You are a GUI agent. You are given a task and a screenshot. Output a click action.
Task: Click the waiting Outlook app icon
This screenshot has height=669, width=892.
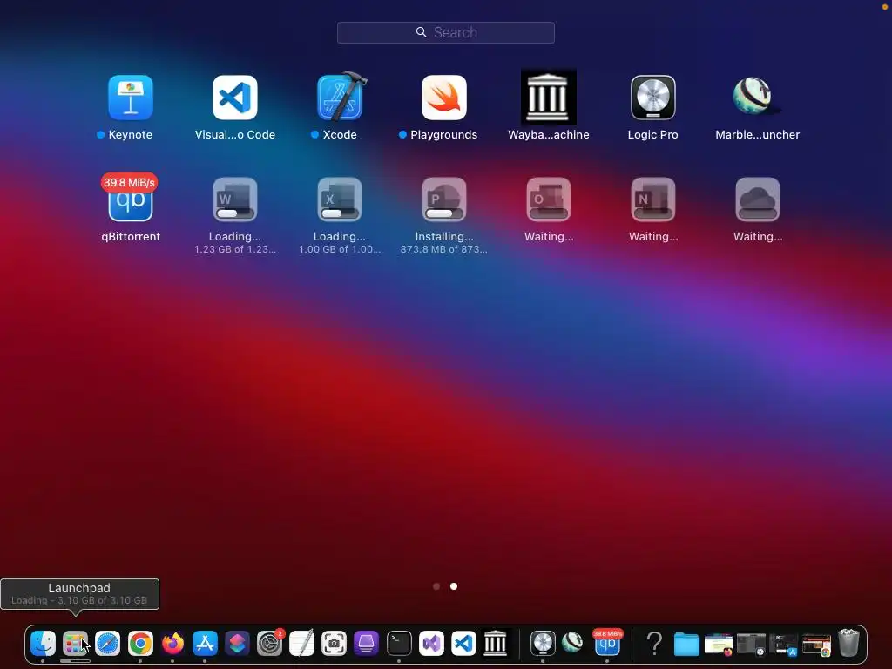[549, 199]
